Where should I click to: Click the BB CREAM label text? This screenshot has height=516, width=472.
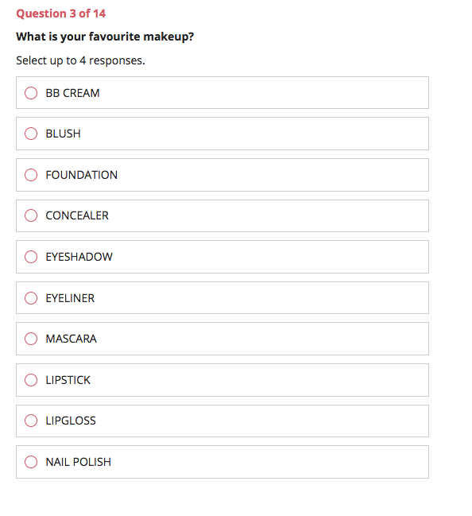pos(72,93)
